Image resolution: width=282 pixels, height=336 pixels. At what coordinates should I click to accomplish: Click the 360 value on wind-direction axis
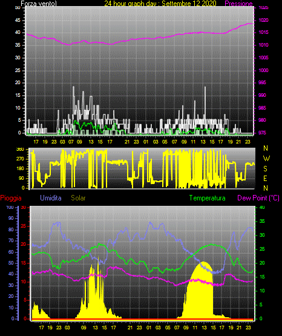[21, 150]
